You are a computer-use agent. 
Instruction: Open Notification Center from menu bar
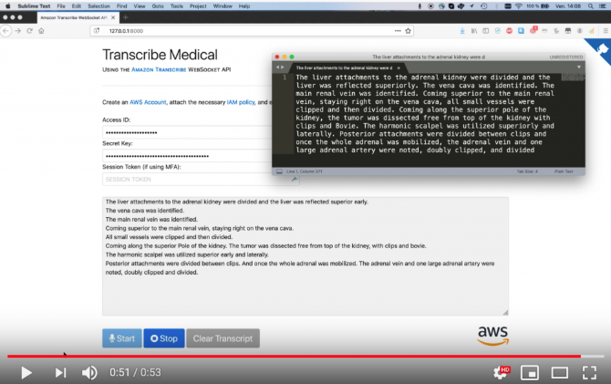(x=603, y=6)
